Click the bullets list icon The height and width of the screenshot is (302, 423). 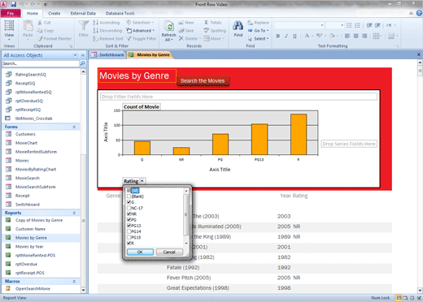click(x=349, y=25)
